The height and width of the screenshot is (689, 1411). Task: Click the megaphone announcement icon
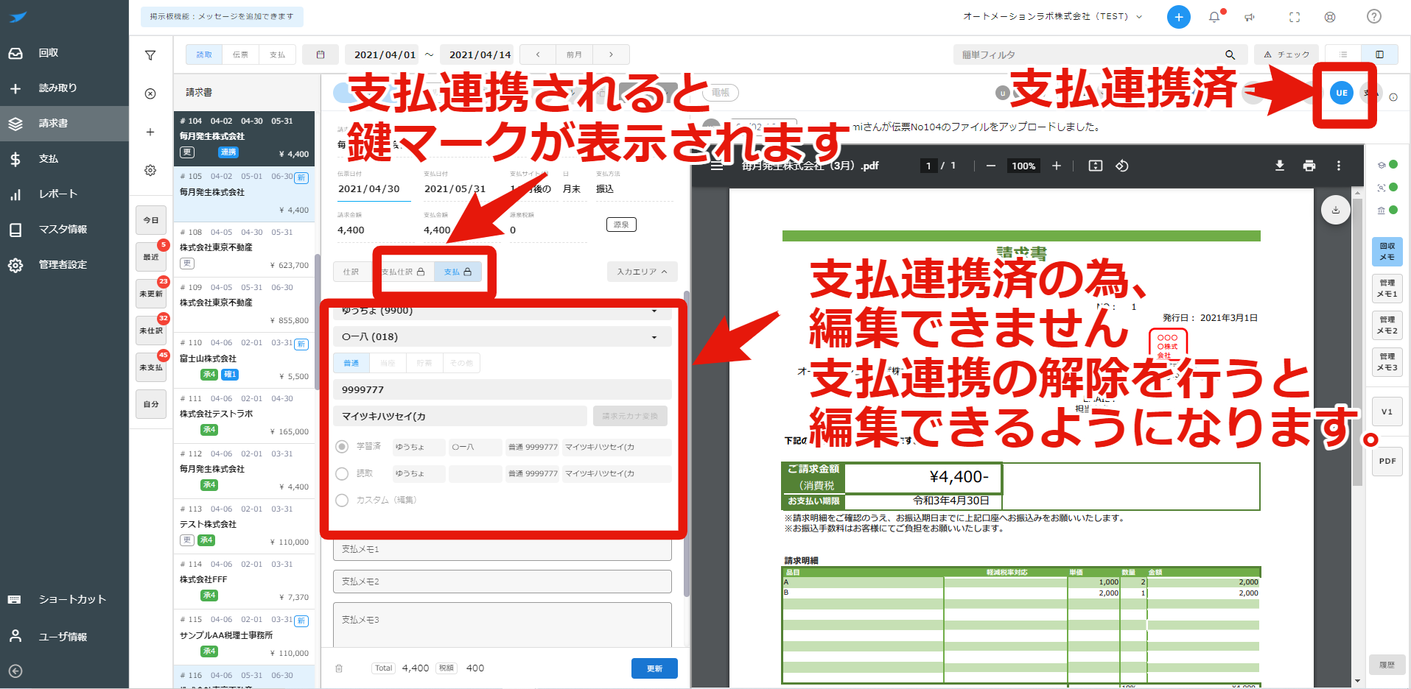pyautogui.click(x=1250, y=17)
